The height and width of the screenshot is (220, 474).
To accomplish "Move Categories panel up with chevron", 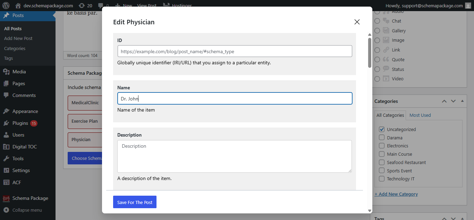I will pos(444,101).
